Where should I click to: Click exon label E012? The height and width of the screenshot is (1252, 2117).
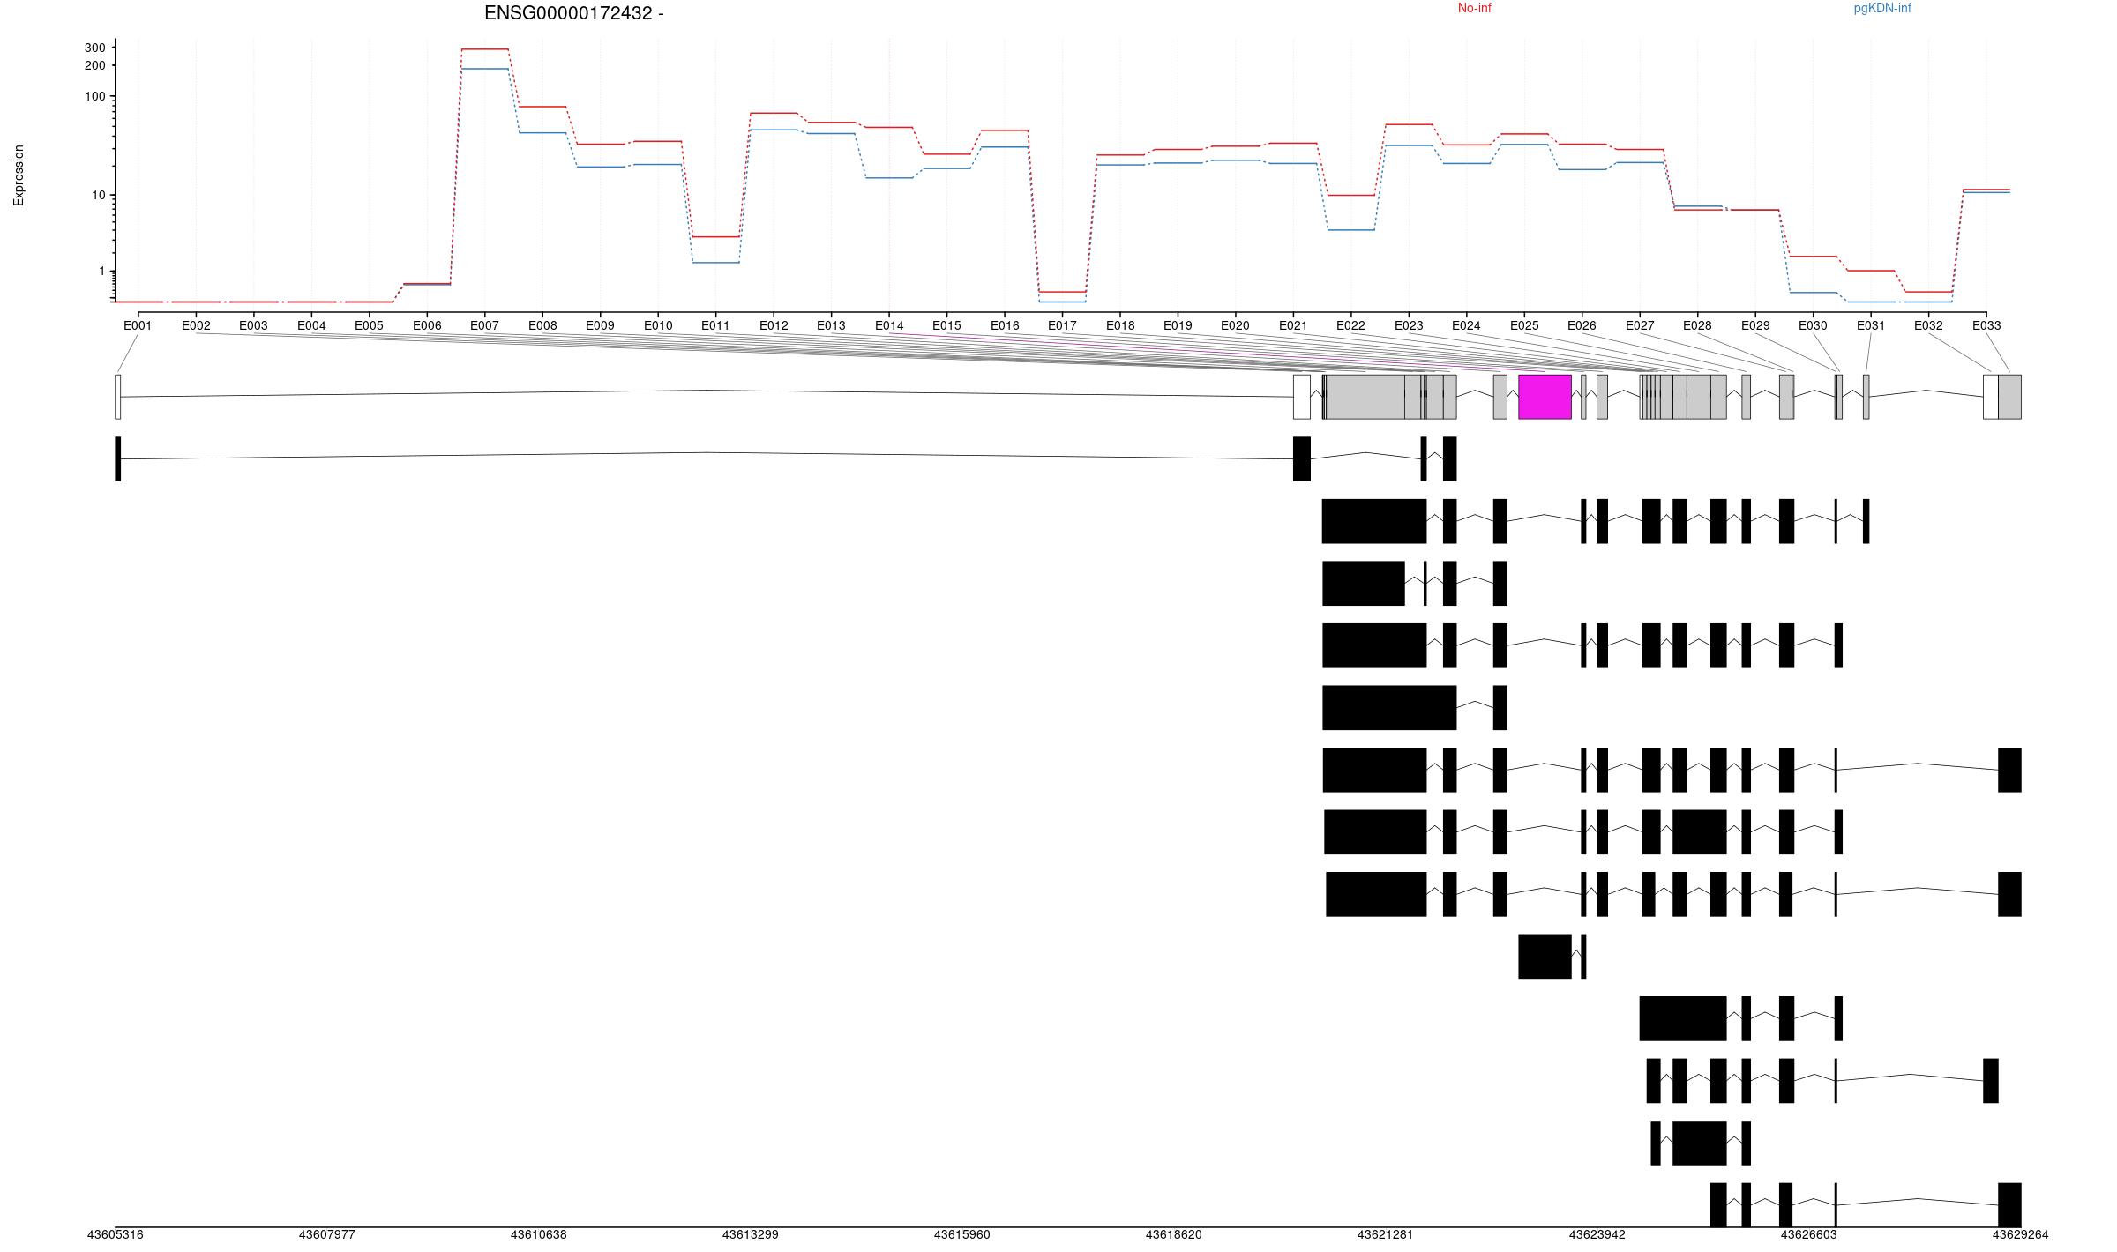tap(774, 325)
